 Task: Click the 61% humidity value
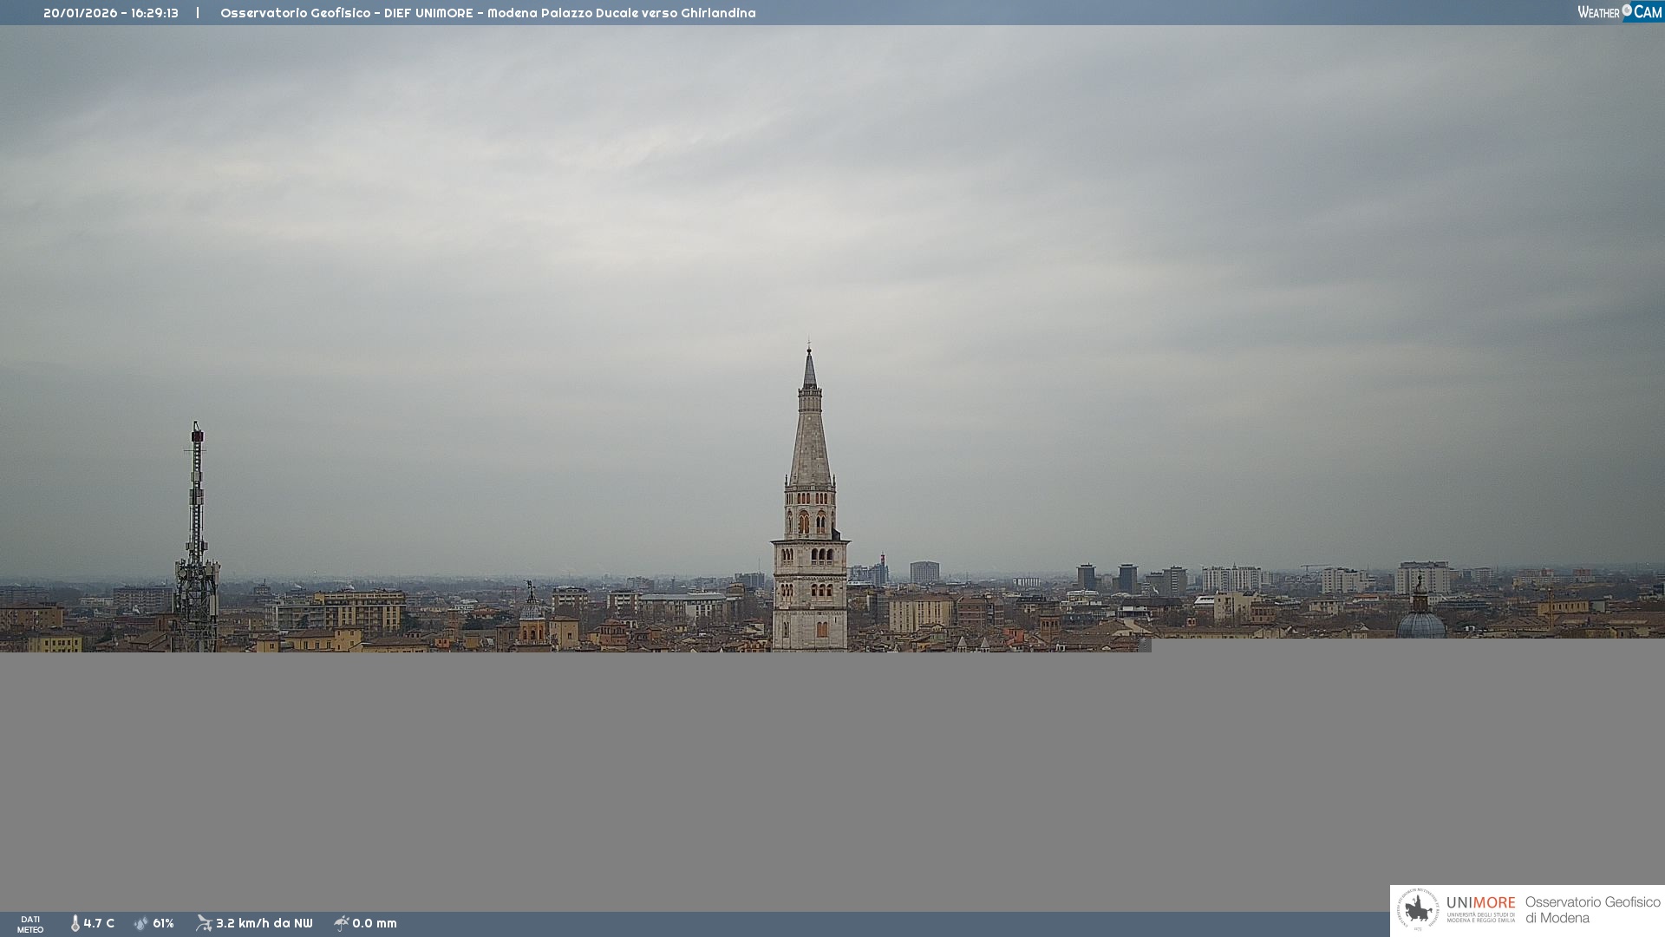coord(163,923)
